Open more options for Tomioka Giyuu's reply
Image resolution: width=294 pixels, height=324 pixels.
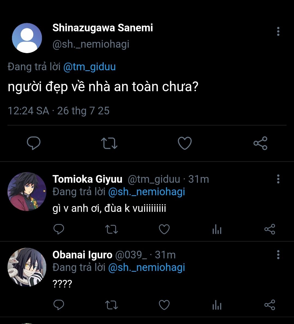(x=278, y=179)
